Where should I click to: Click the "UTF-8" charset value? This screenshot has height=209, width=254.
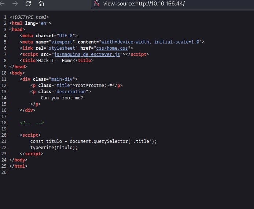[66, 35]
